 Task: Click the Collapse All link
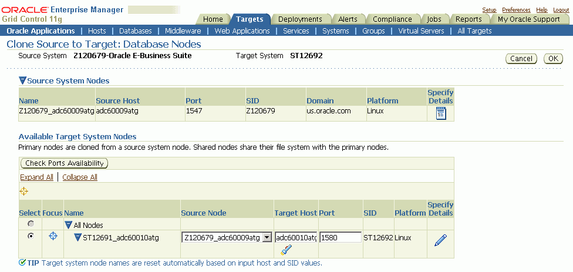coord(80,177)
